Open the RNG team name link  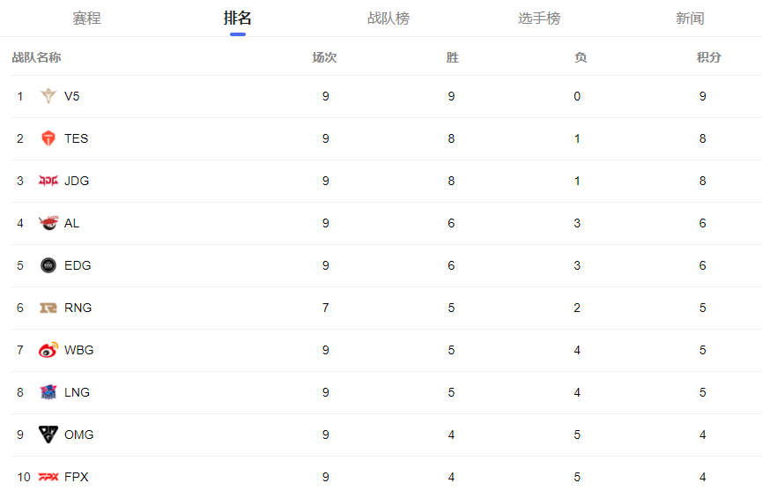click(78, 308)
